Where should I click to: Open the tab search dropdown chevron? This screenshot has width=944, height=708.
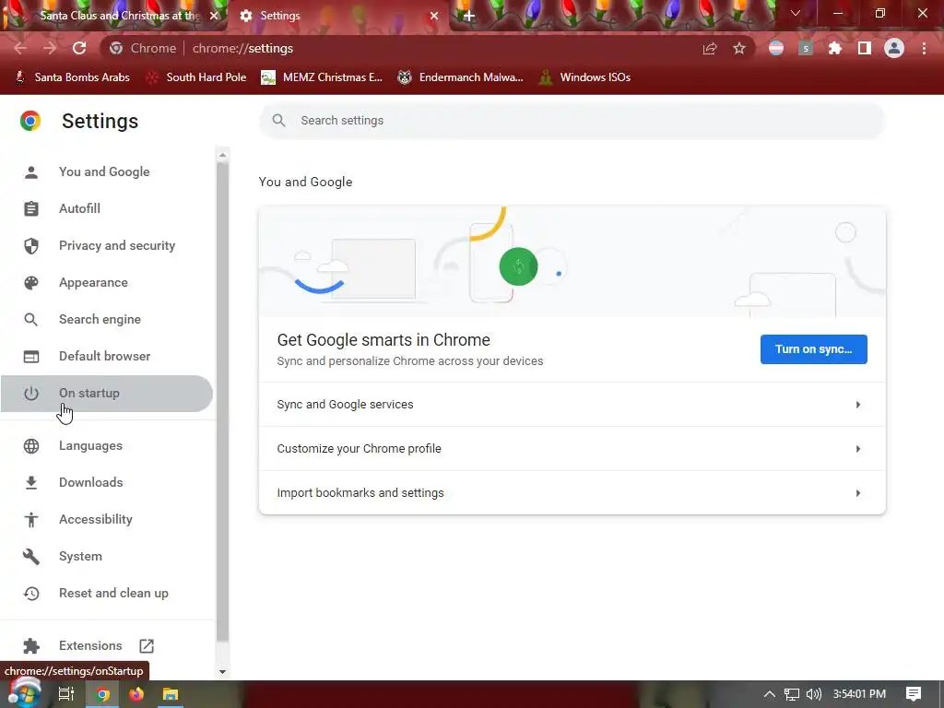pyautogui.click(x=796, y=13)
